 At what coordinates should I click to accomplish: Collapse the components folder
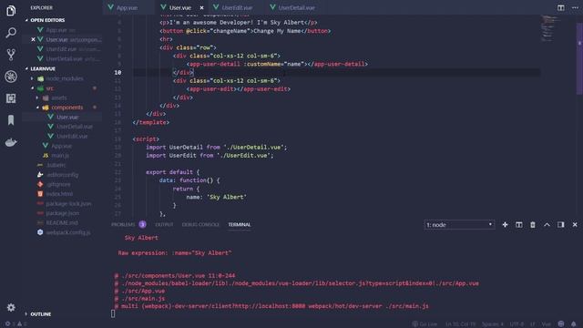point(62,108)
